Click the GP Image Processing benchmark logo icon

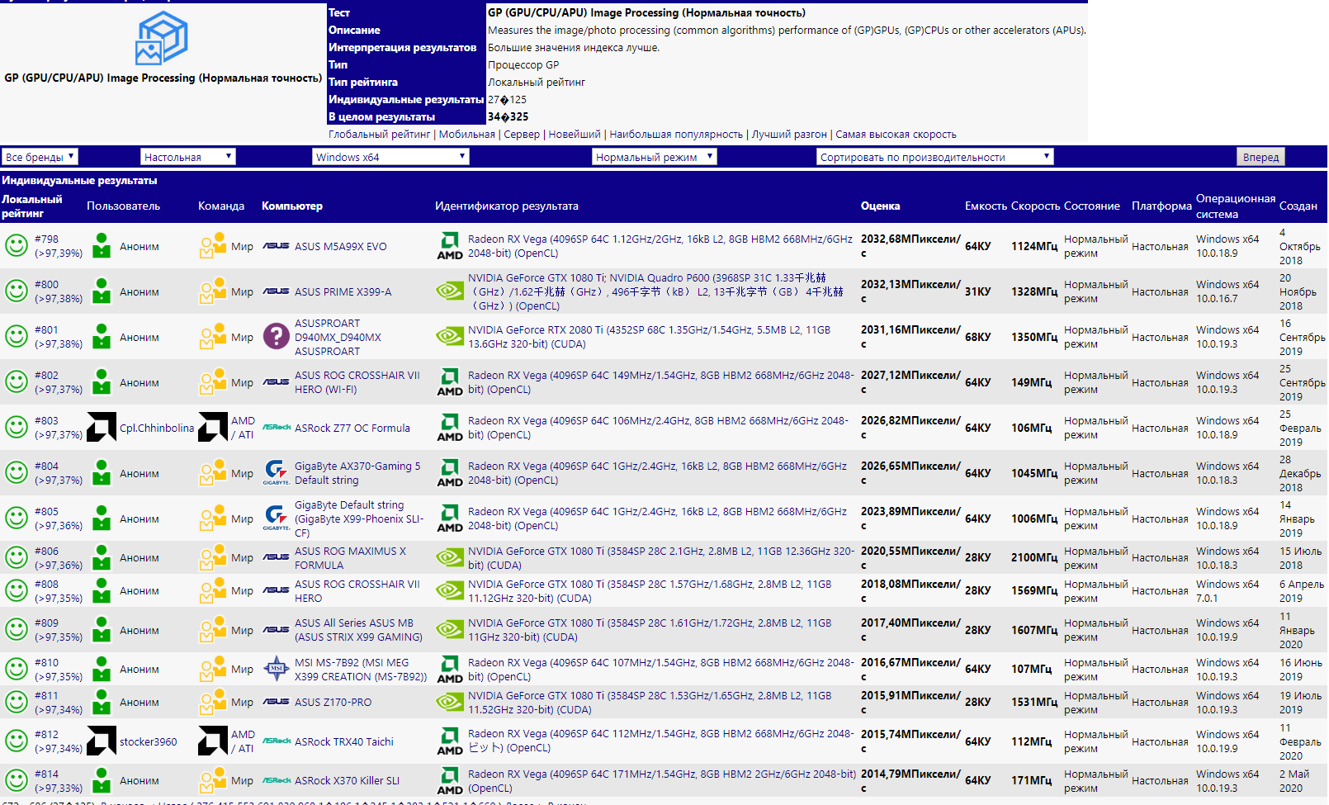(162, 38)
